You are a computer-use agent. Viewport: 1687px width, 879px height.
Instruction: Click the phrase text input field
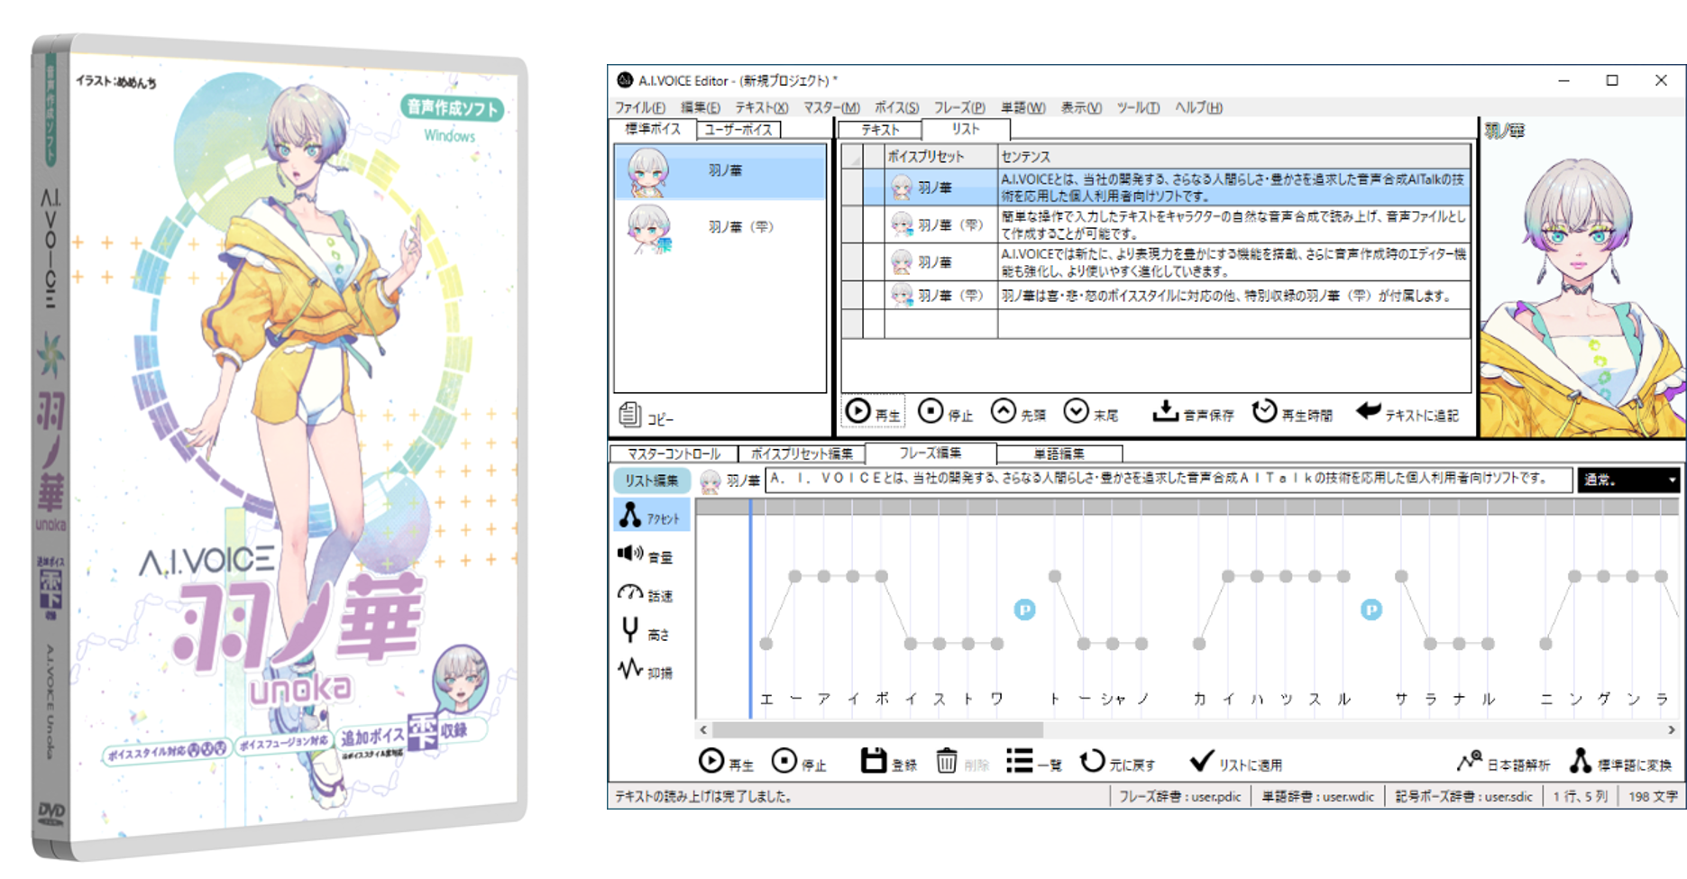click(x=1169, y=480)
